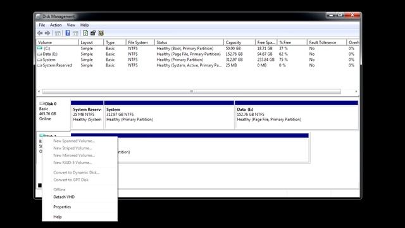The image size is (405, 228).
Task: Click the (C:) volume drive icon
Action: click(x=39, y=48)
